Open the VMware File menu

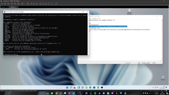(2, 3)
